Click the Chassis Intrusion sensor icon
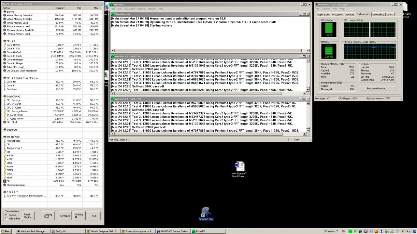 [x=5, y=185]
